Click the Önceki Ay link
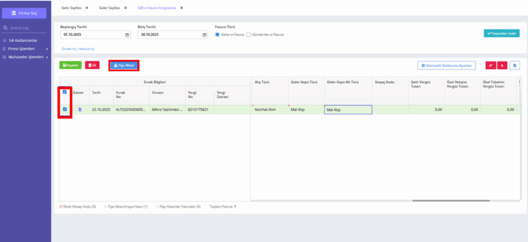The width and height of the screenshot is (528, 242). [x=69, y=49]
